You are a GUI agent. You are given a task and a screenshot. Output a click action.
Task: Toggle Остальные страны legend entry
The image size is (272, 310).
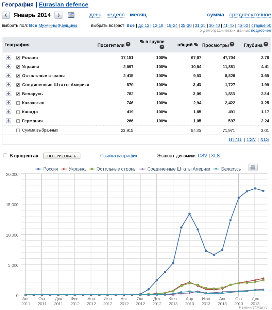coord(113,169)
